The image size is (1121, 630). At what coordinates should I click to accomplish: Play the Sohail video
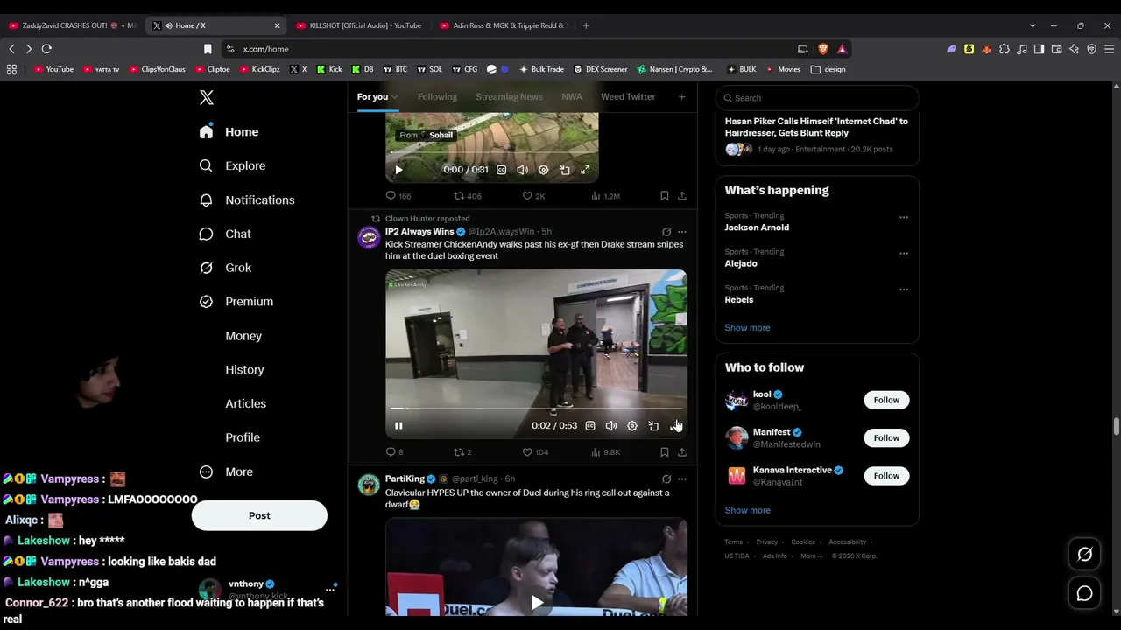[x=398, y=170]
